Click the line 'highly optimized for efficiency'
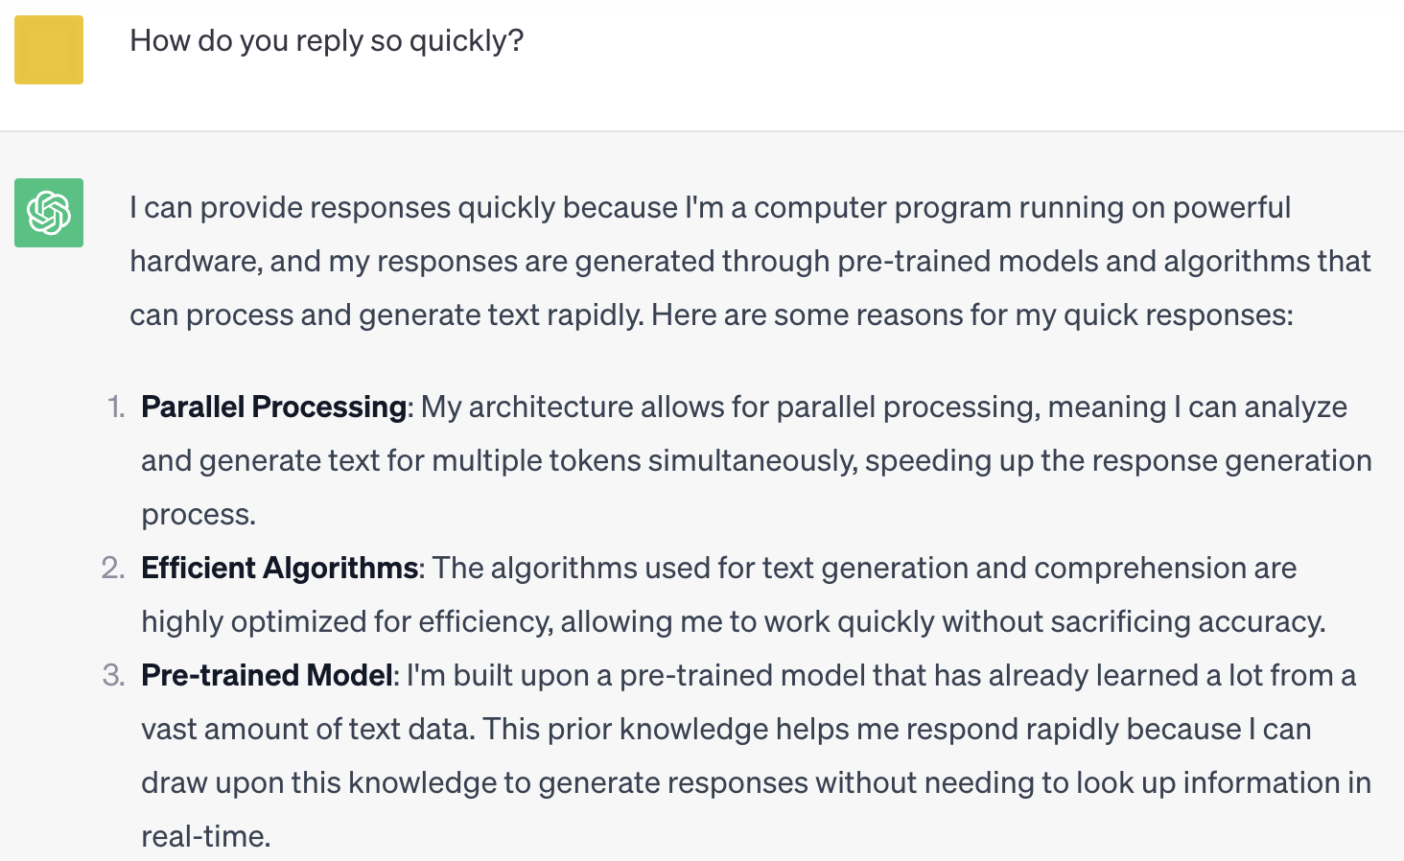This screenshot has width=1404, height=861. click(734, 621)
